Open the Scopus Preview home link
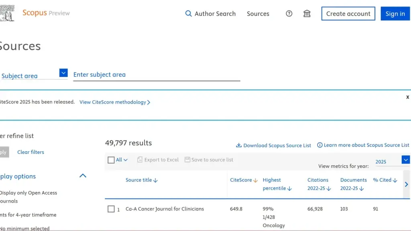411x231 pixels. pos(46,13)
